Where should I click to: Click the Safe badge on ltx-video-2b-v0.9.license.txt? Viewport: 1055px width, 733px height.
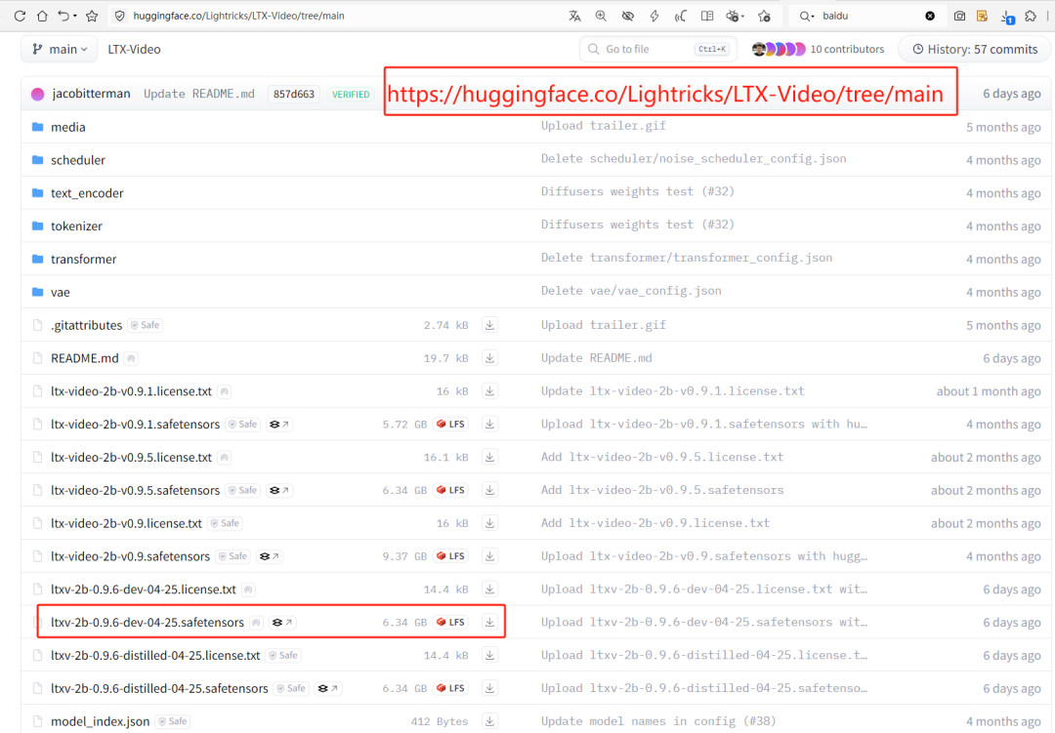pos(225,523)
